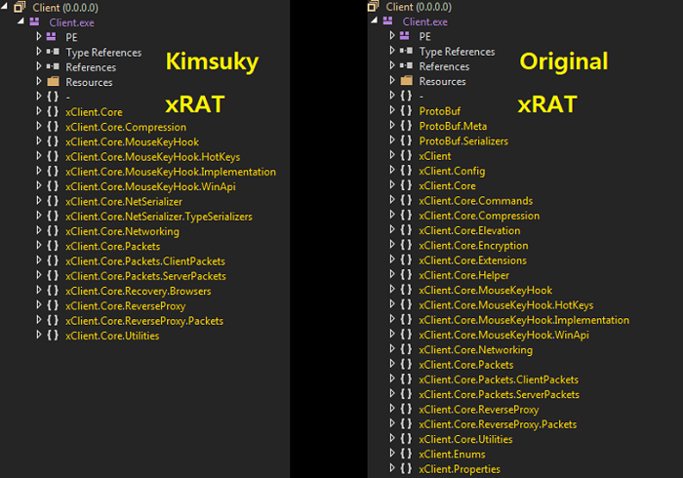Expand xClient.Core.Compression in left panel
This screenshot has width=683, height=478.
[39, 126]
